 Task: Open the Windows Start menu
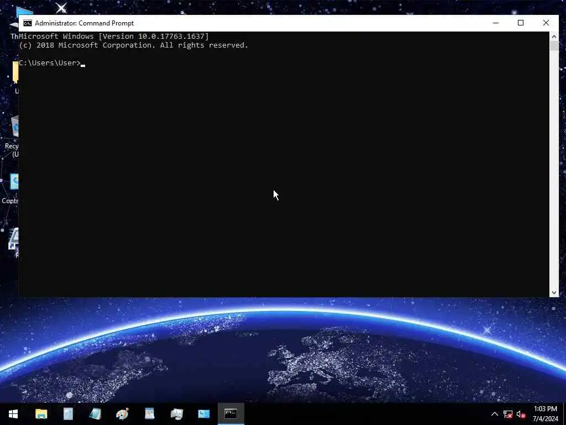click(13, 414)
